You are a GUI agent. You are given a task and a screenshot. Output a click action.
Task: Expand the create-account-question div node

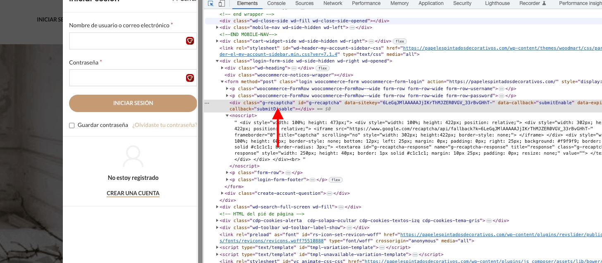[222, 194]
